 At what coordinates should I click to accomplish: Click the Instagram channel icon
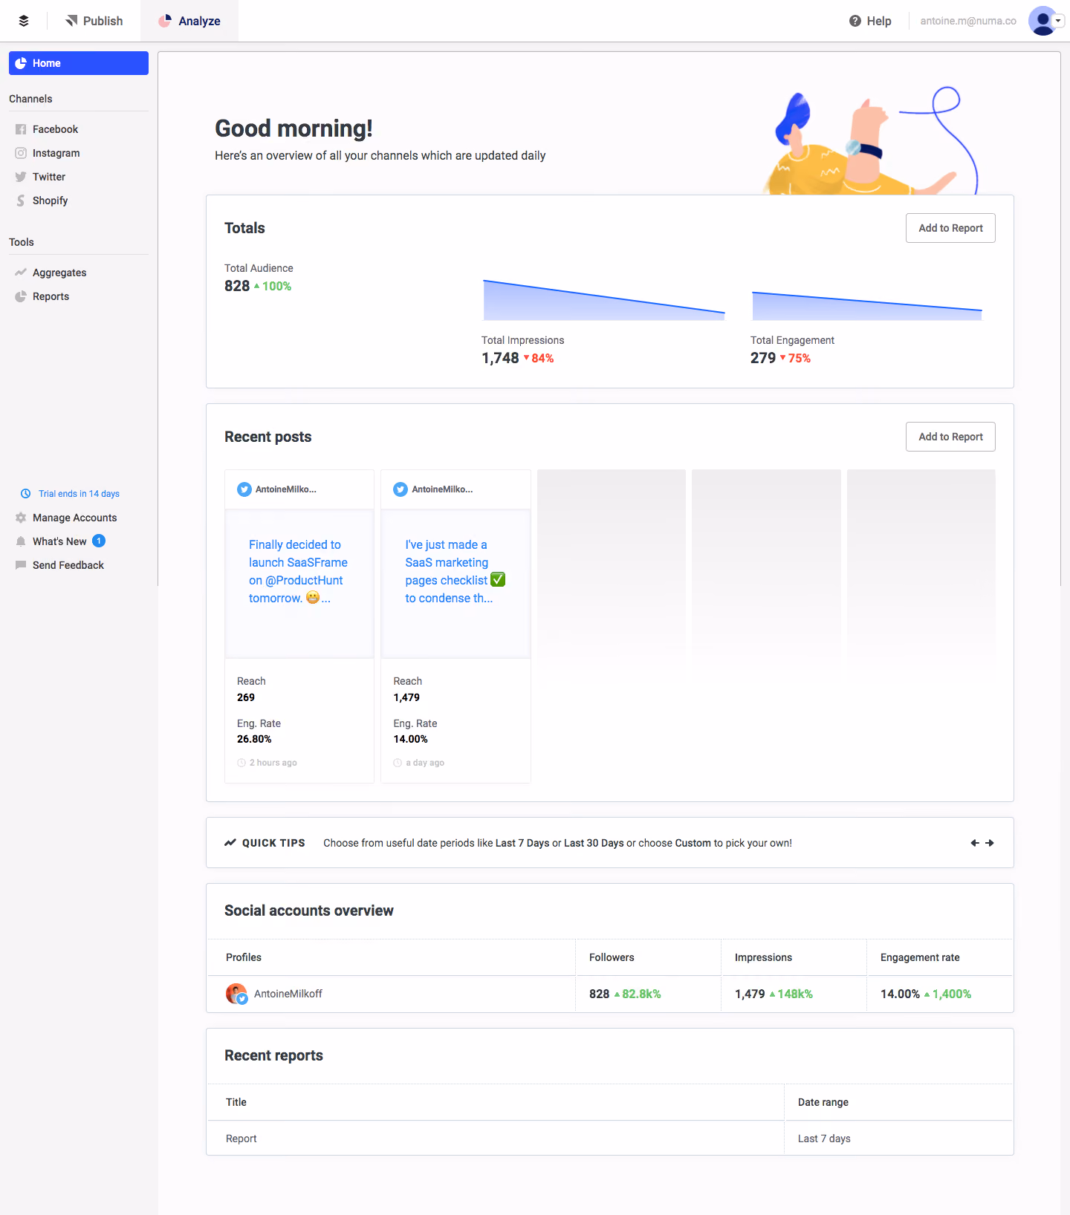pos(21,153)
